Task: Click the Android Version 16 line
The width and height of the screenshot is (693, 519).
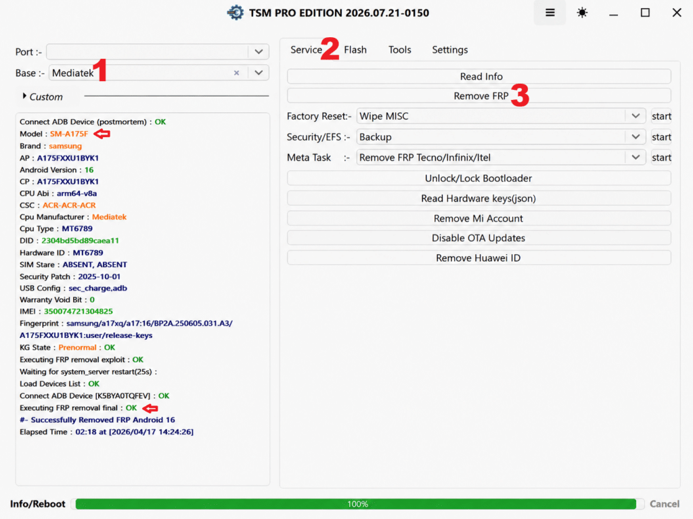Action: (x=57, y=170)
